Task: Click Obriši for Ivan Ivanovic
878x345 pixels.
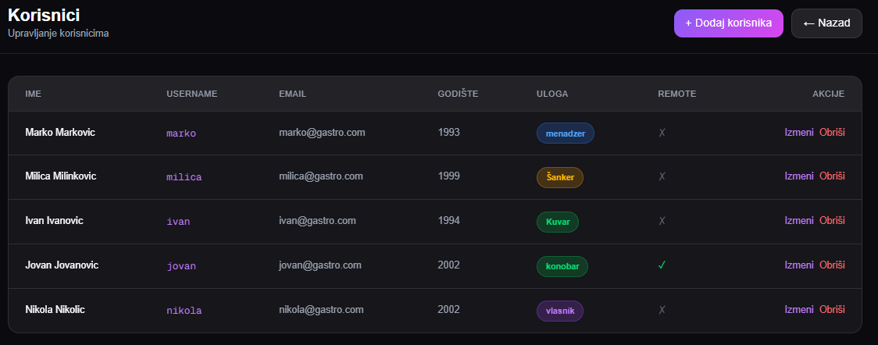Action: (x=832, y=221)
